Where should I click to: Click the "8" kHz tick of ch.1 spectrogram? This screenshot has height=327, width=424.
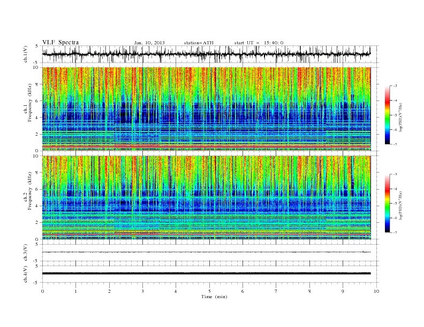point(37,84)
